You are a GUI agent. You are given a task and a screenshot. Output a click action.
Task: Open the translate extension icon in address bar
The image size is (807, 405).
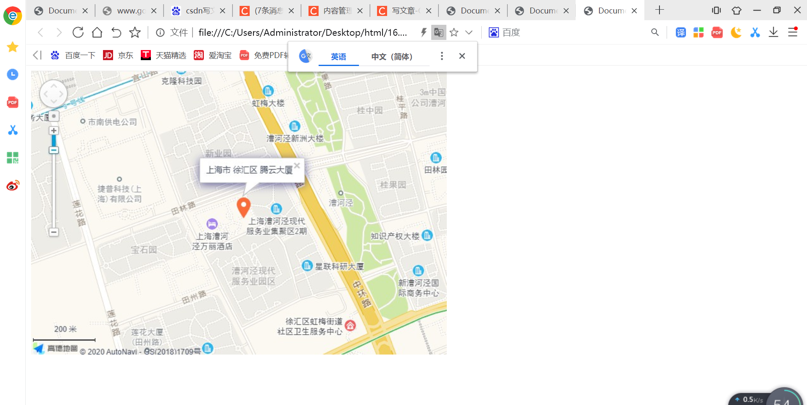click(x=438, y=32)
